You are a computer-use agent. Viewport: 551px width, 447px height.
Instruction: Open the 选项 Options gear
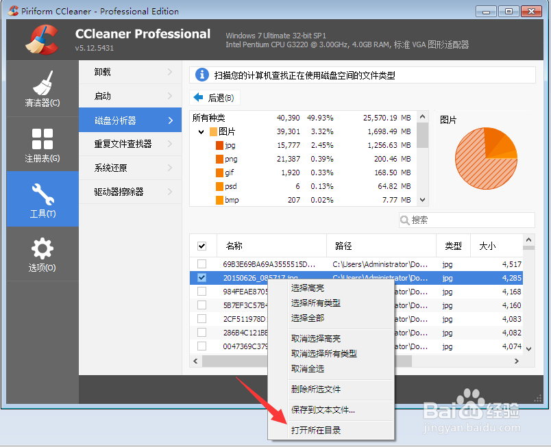[x=42, y=254]
